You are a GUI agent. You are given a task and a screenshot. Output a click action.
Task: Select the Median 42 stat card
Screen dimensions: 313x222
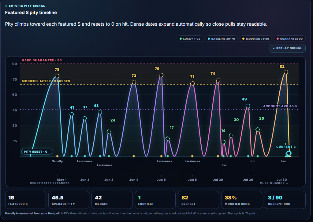112,200
